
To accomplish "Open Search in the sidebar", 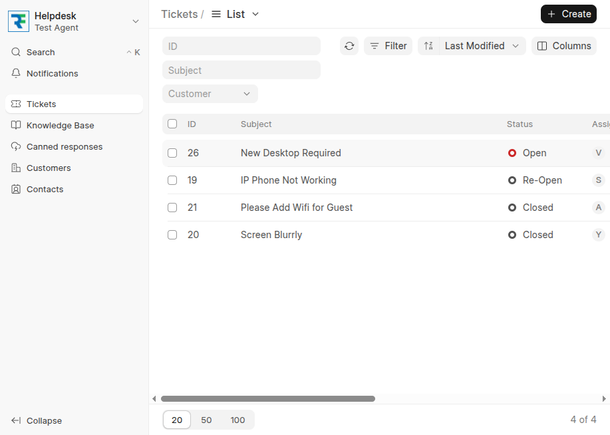I will (75, 52).
